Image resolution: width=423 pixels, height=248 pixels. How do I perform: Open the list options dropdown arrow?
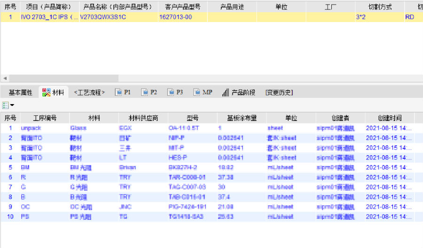coord(12,105)
